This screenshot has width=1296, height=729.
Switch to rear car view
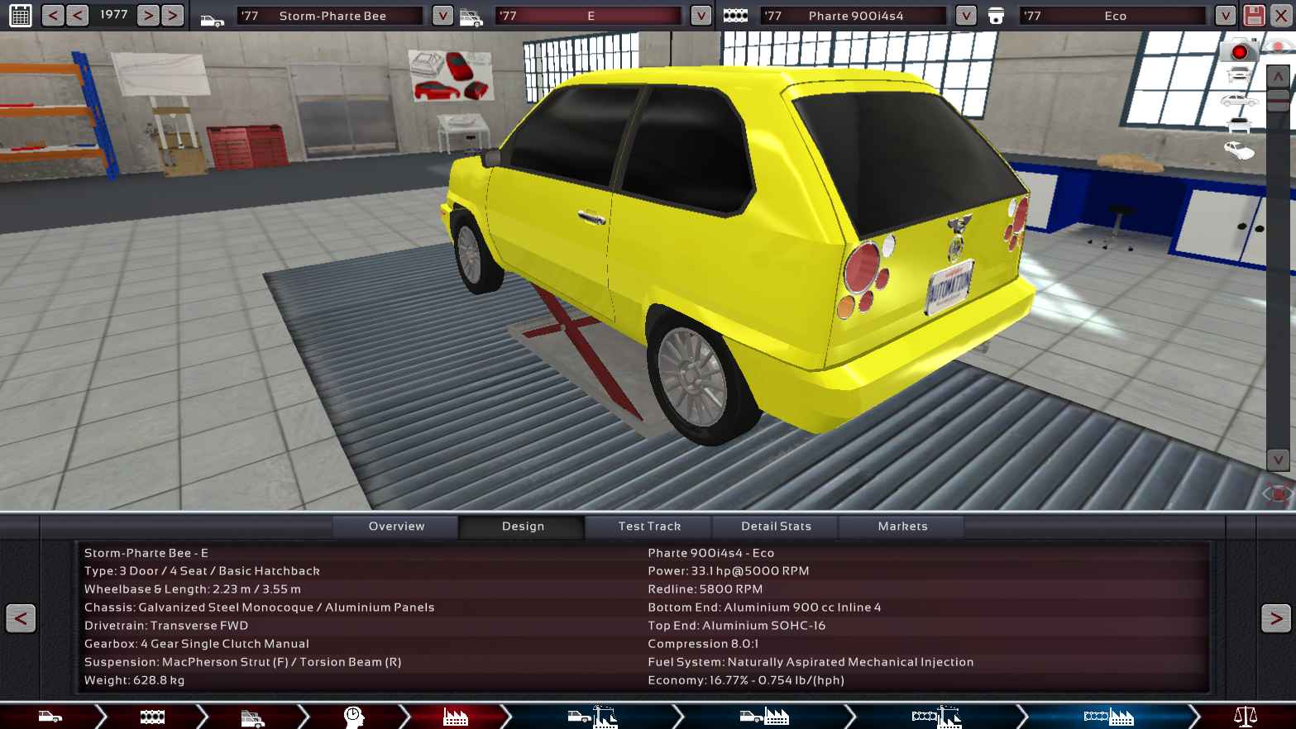coord(1239,125)
